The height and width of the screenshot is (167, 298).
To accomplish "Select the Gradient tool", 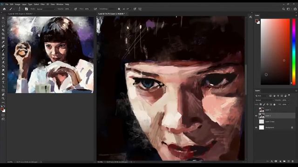I will 3,66.
